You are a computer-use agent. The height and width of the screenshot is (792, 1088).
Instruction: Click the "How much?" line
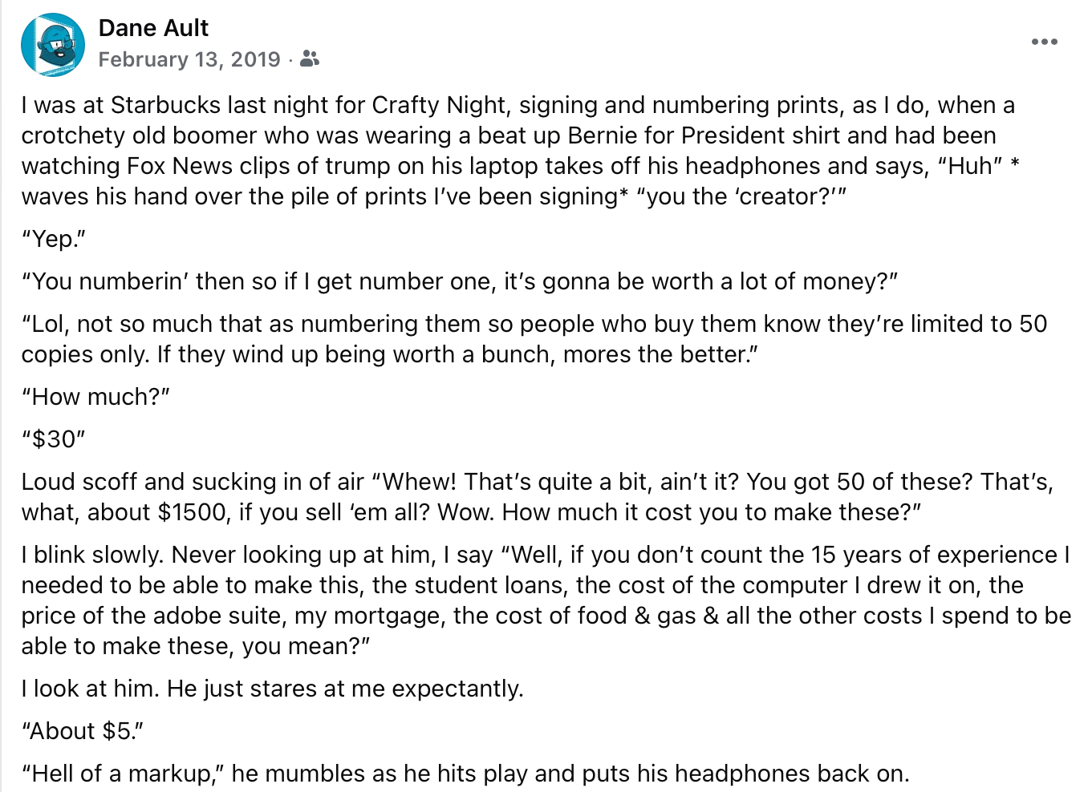(95, 397)
